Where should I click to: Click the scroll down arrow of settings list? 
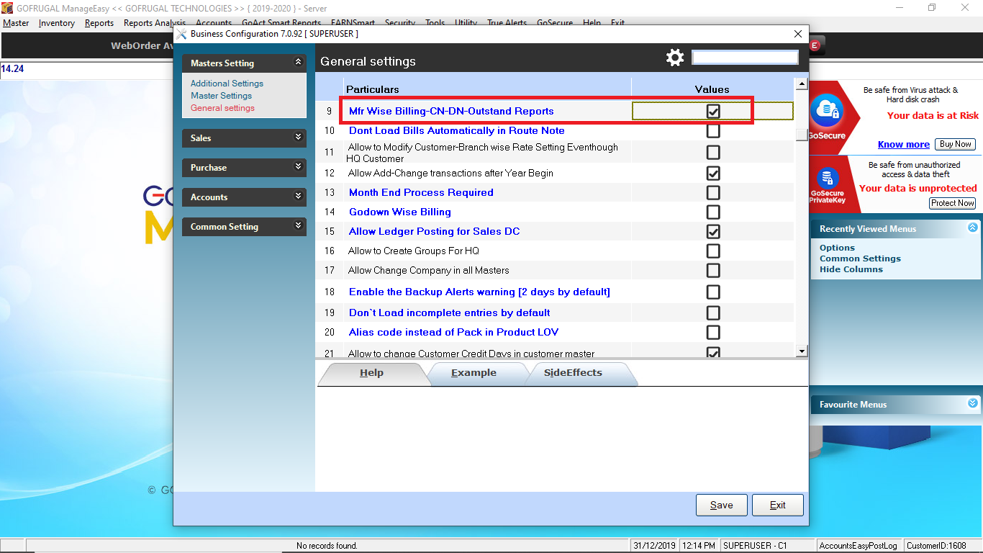point(801,351)
